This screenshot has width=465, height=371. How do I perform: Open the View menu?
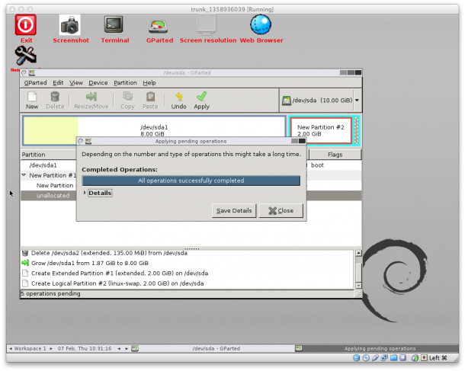[76, 83]
